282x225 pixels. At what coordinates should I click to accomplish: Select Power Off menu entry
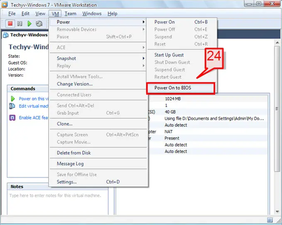(x=182, y=29)
